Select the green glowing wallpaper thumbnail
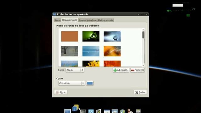Image resolution: width=201 pixels, height=113 pixels. pyautogui.click(x=91, y=36)
